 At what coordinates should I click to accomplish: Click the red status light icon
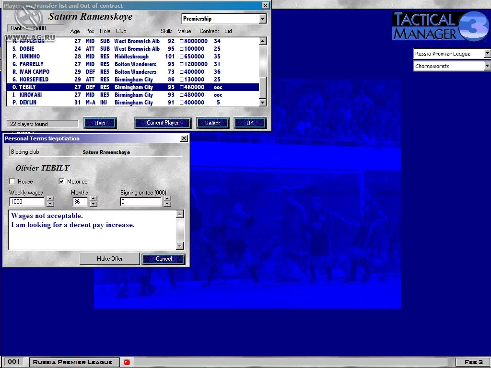point(127,362)
